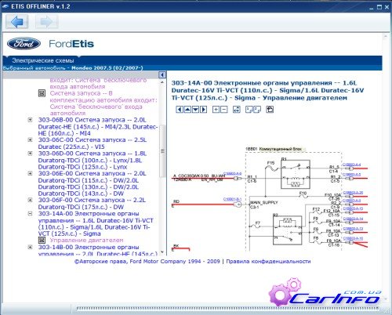Follow connector link C1BB03-A-5
392x315 pixels.
click(351, 174)
